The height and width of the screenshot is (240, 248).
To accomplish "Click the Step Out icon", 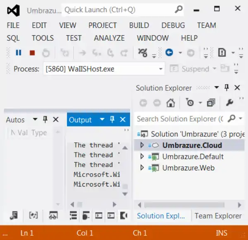I will click(124, 53).
